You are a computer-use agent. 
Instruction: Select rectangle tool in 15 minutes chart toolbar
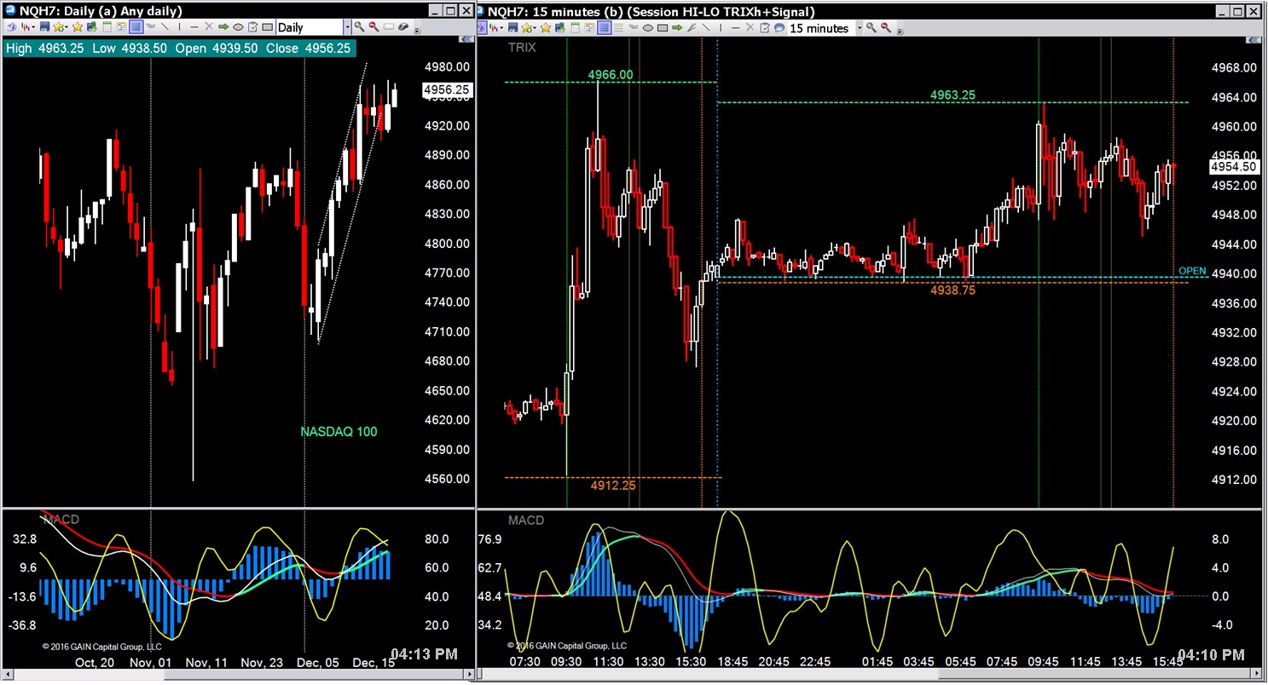[x=663, y=27]
